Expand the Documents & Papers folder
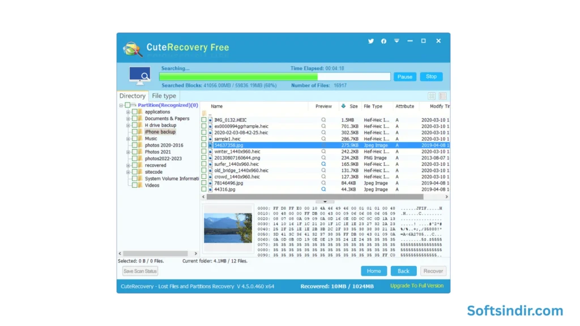The image size is (580, 326). point(128,119)
